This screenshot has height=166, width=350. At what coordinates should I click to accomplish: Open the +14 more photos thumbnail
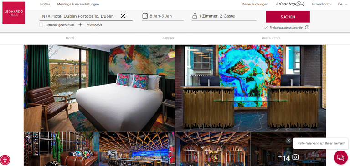point(288,149)
